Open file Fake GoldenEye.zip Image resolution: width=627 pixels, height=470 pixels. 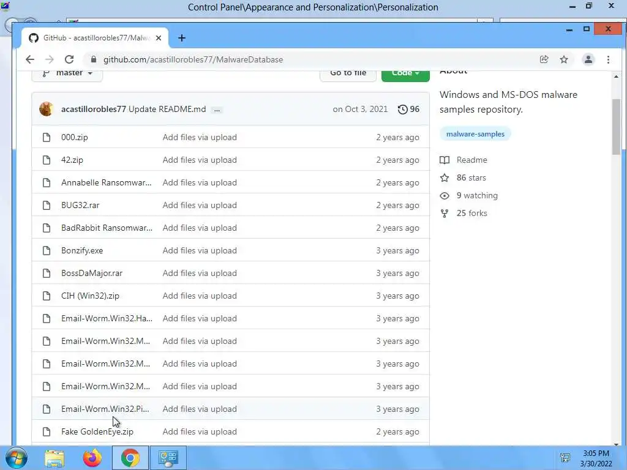click(97, 431)
